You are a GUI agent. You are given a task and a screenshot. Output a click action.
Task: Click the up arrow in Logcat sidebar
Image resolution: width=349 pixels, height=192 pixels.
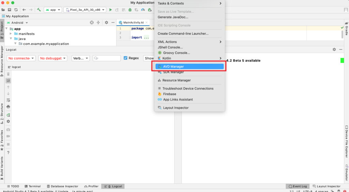point(8,87)
